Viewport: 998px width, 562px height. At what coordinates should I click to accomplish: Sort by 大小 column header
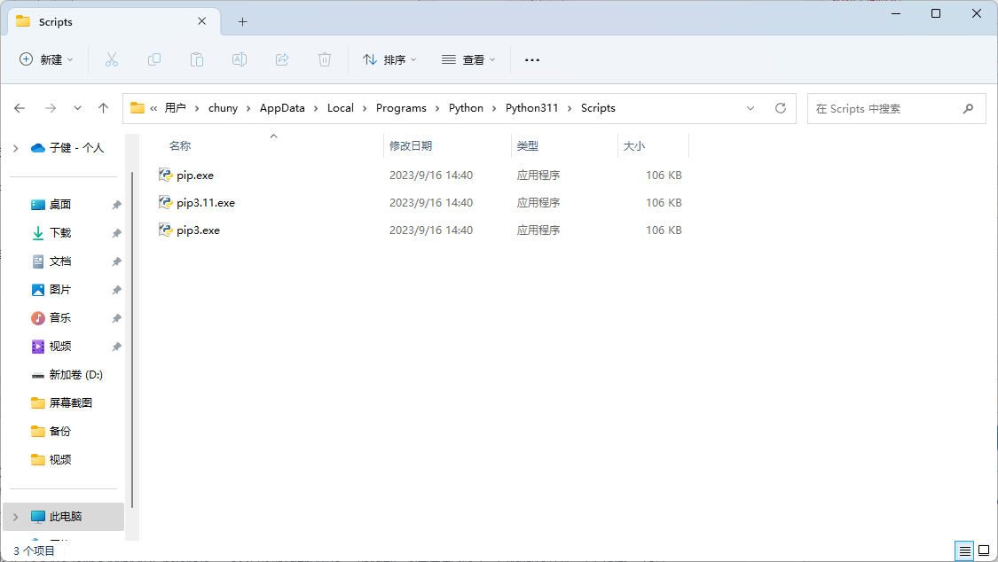[x=634, y=145]
